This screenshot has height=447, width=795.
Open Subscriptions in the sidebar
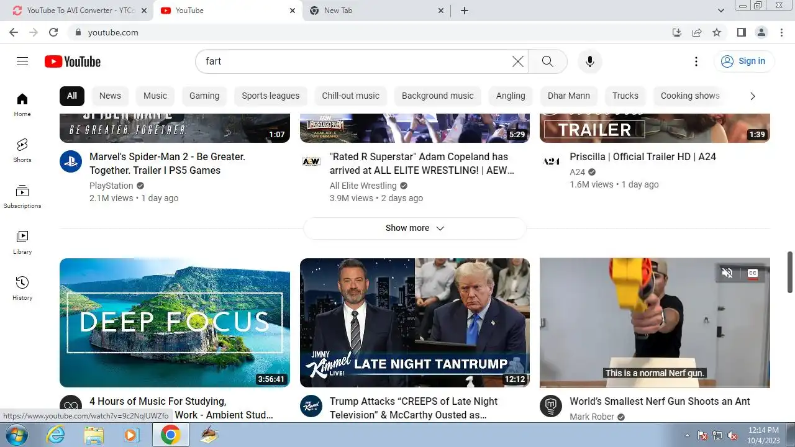[x=22, y=197]
